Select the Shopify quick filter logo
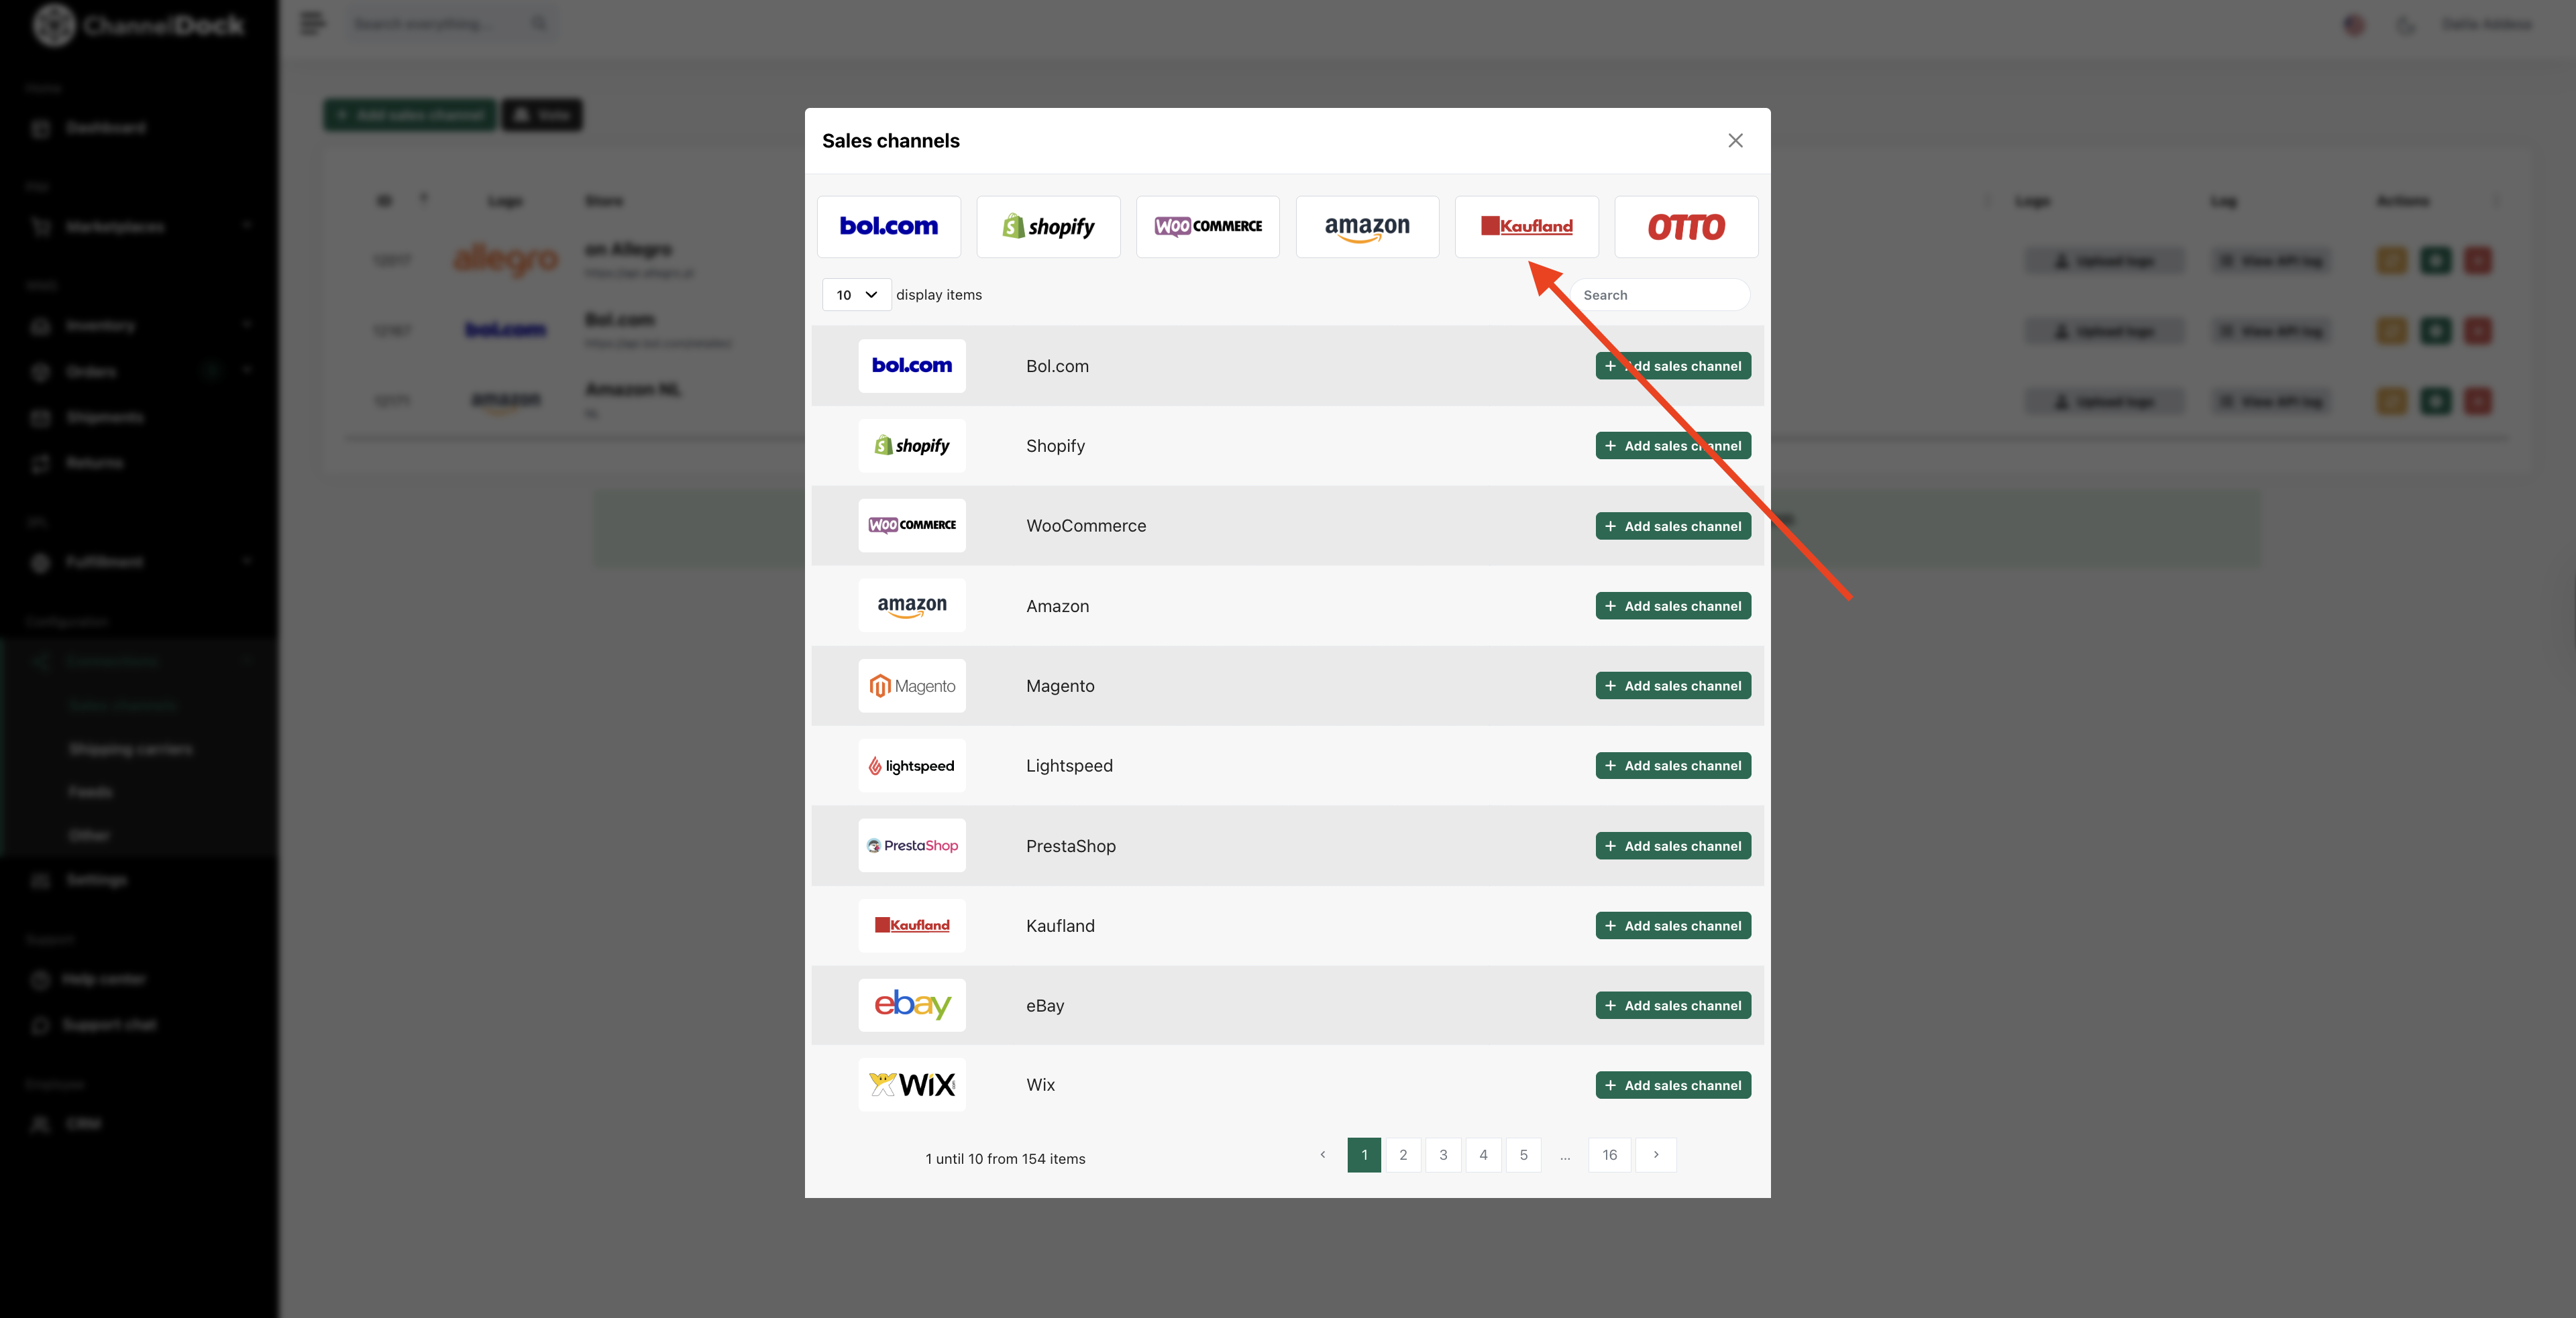Screen dimensions: 2576x1318 tap(1048, 227)
